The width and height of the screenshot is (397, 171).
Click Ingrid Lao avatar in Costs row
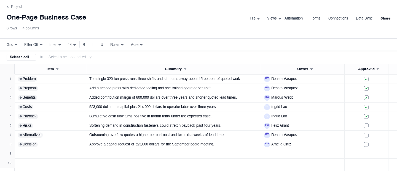tap(267, 107)
